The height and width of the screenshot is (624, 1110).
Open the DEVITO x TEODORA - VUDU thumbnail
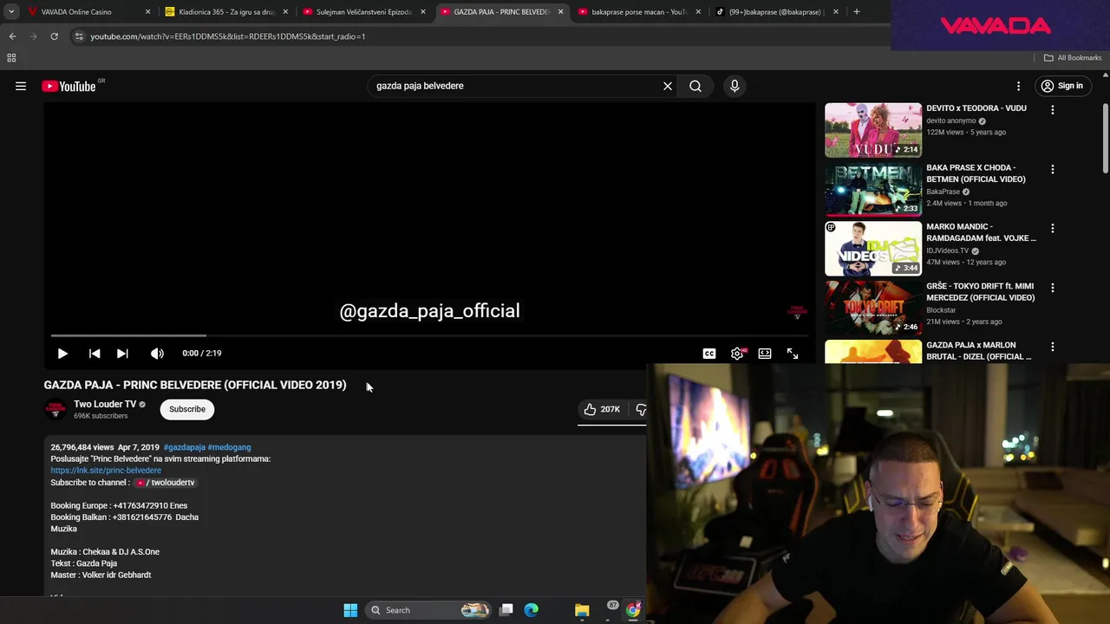[873, 130]
